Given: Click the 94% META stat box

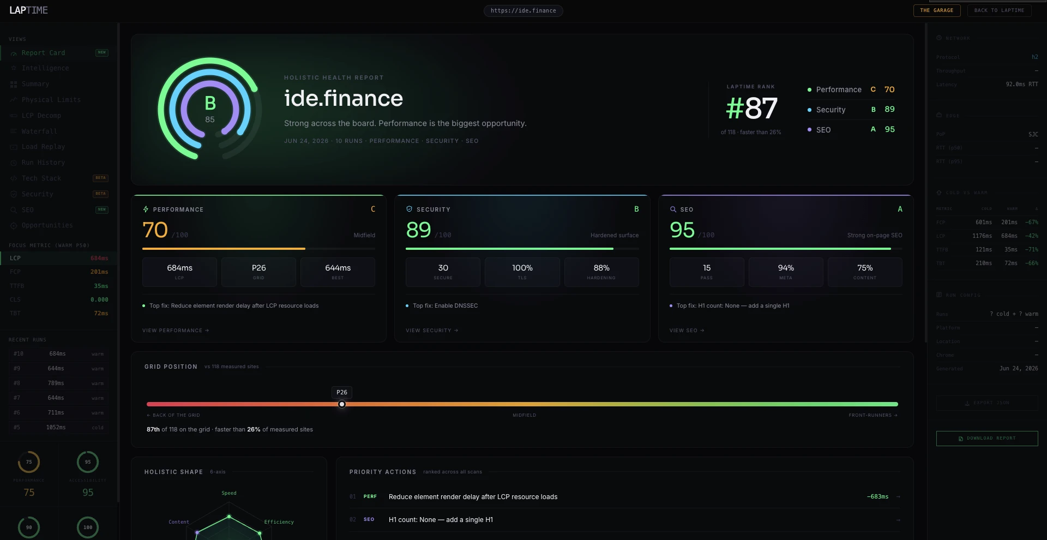Looking at the screenshot, I should [x=786, y=272].
